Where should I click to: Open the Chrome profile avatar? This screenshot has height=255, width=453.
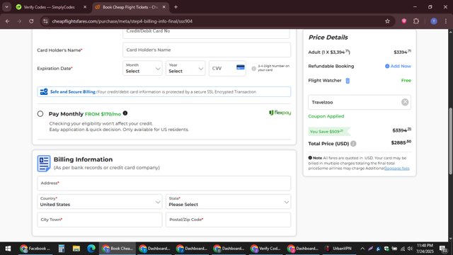click(434, 21)
